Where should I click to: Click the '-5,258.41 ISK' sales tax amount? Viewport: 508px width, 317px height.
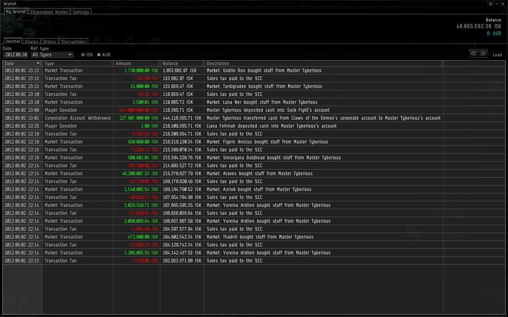tap(144, 150)
